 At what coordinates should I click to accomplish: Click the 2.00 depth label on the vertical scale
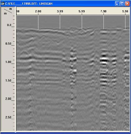(x=8, y=99)
